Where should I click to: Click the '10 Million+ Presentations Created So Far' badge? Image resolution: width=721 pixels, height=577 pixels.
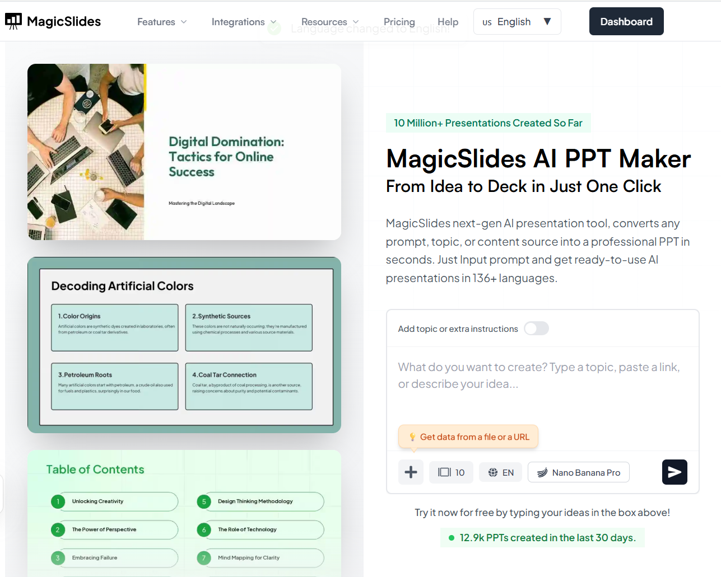[488, 123]
